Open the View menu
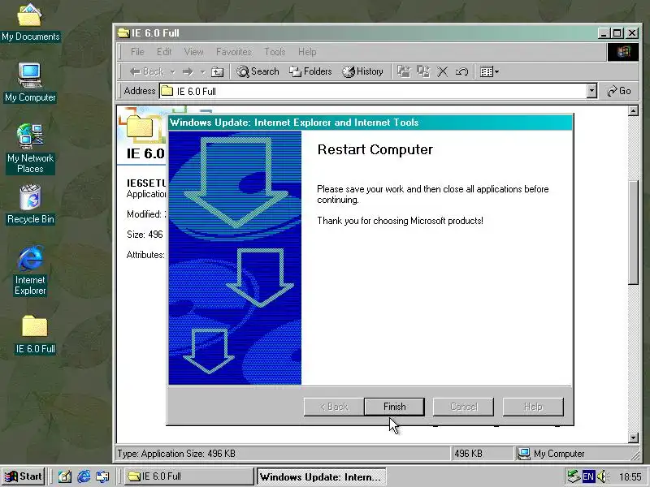Screen dimensions: 650x487 click(193, 52)
